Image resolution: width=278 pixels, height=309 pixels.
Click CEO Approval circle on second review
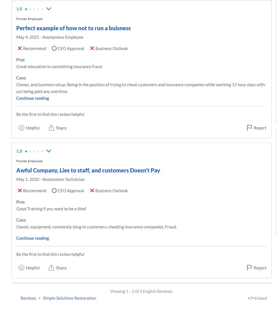[54, 191]
